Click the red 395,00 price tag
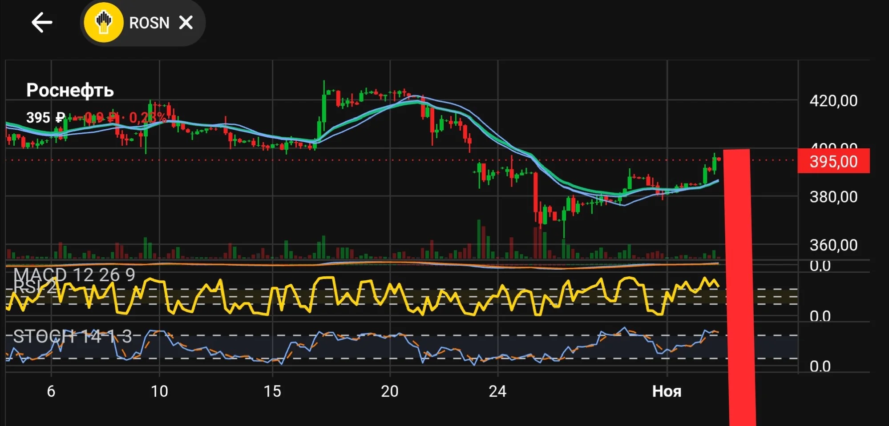This screenshot has height=426, width=889. [833, 161]
